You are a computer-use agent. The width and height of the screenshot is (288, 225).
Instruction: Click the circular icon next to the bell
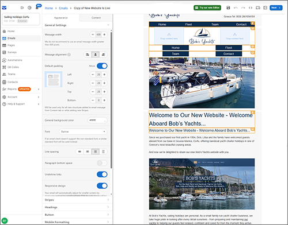point(29,7)
